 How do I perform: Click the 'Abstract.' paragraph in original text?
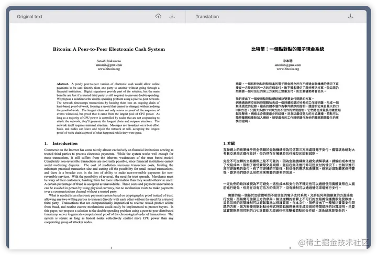(108, 108)
